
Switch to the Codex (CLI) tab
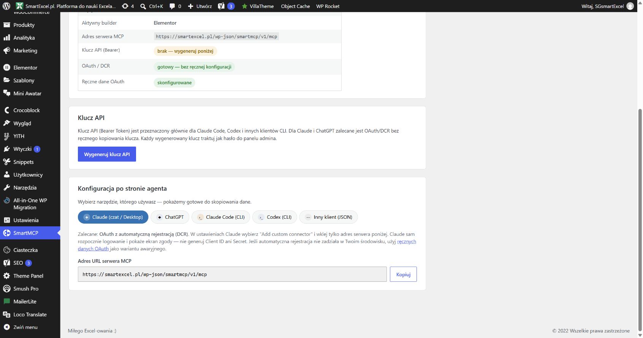click(275, 217)
